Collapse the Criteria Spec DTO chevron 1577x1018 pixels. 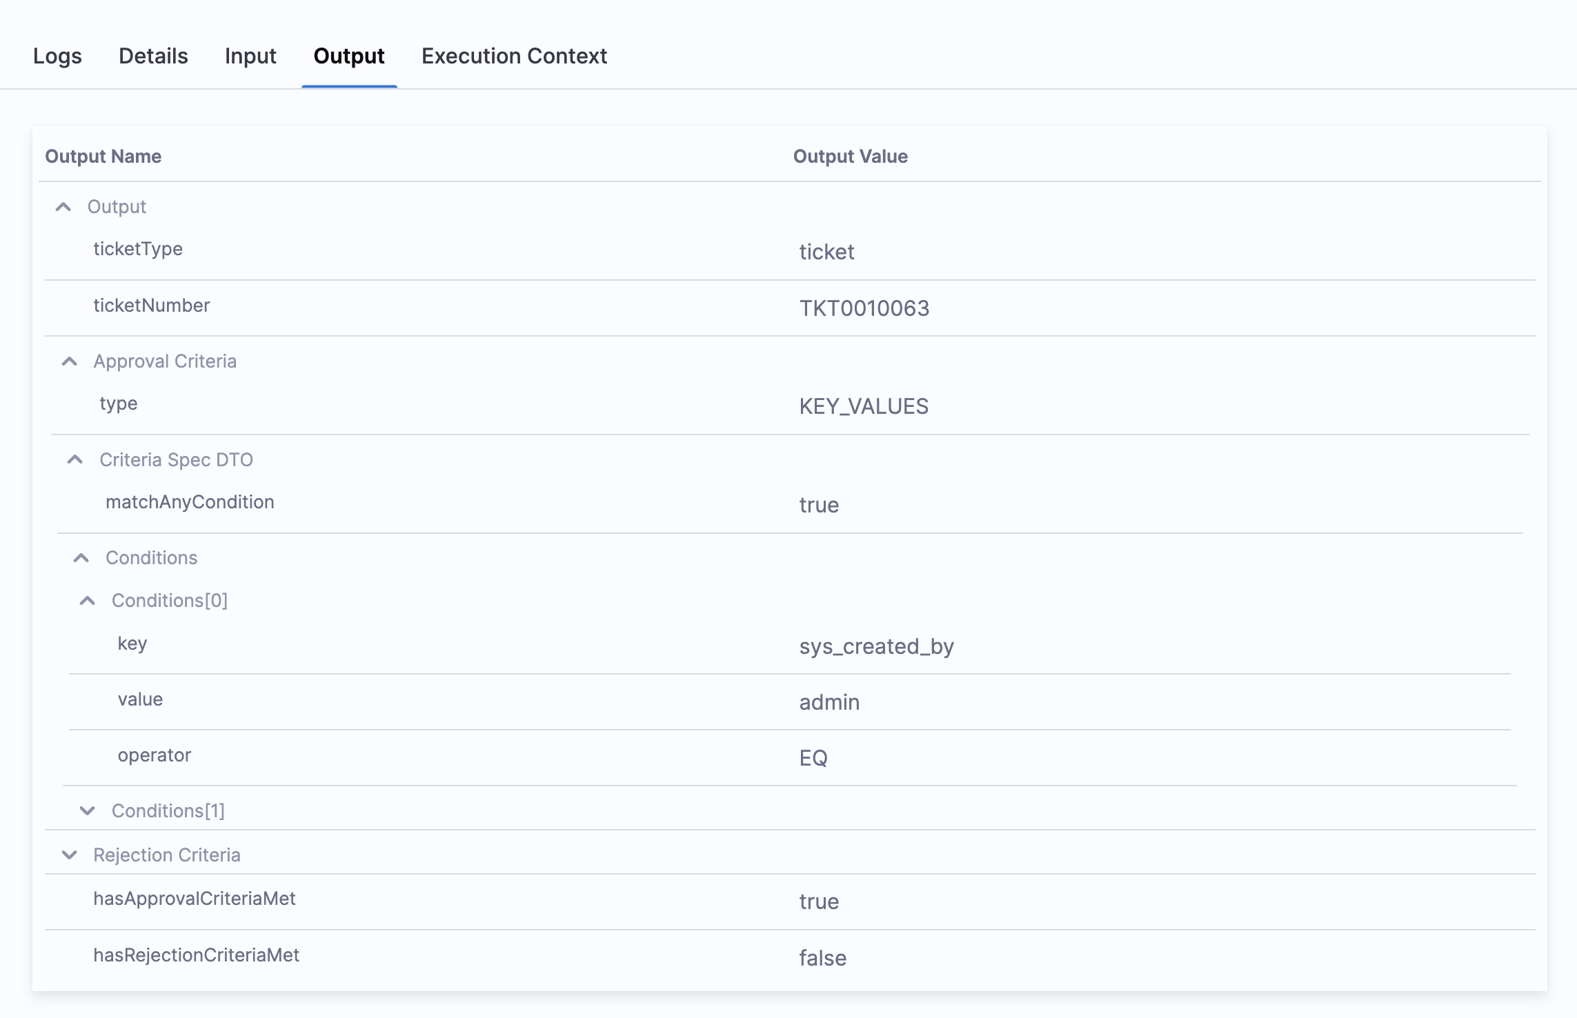tap(75, 460)
